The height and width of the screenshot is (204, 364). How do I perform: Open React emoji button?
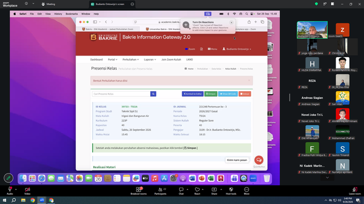click(x=197, y=191)
